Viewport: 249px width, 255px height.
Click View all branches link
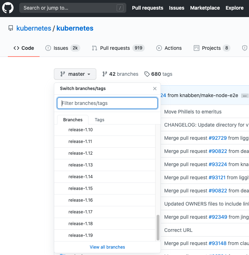pyautogui.click(x=107, y=247)
